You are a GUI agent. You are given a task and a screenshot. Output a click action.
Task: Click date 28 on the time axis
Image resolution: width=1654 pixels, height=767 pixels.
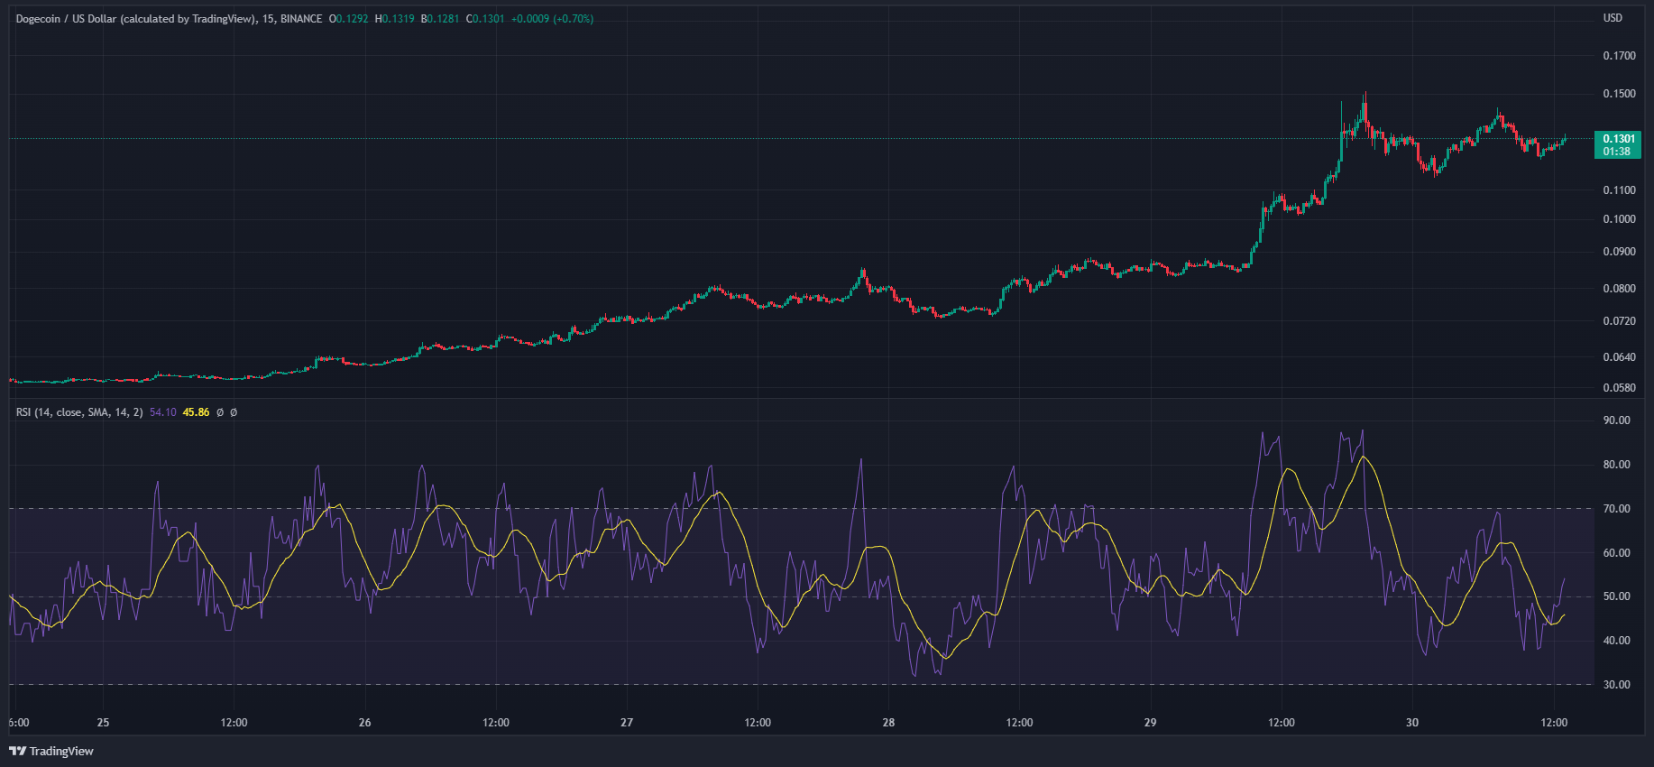tap(888, 723)
